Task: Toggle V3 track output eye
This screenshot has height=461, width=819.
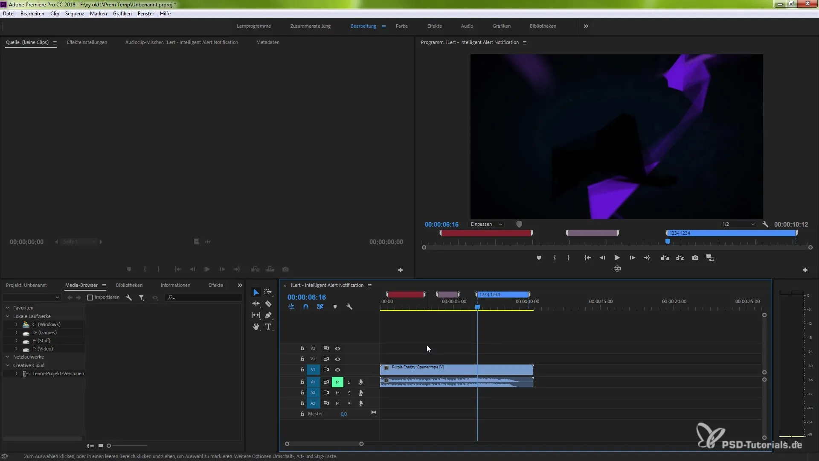Action: (337, 348)
